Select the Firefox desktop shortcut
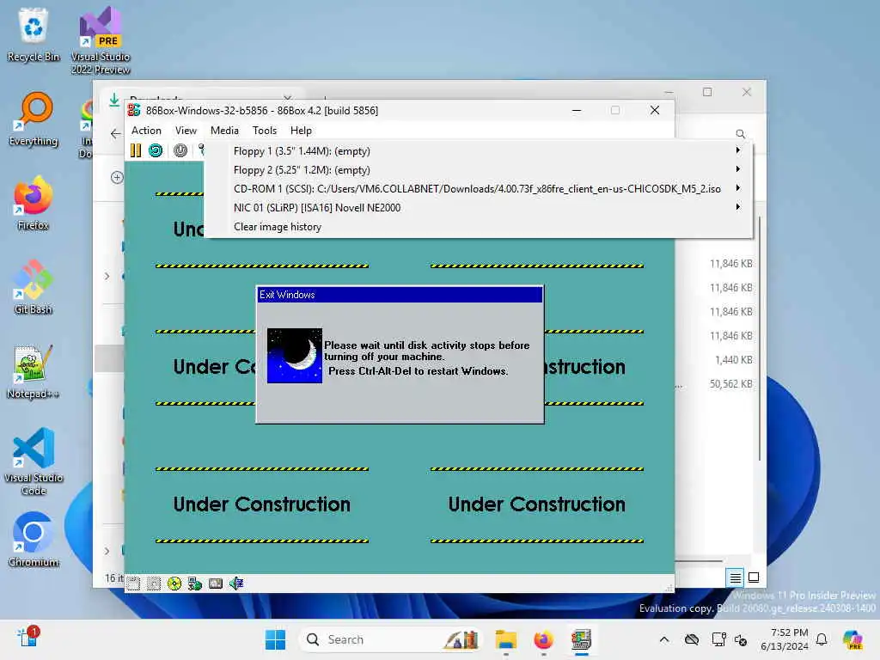This screenshot has height=660, width=880. click(x=34, y=203)
